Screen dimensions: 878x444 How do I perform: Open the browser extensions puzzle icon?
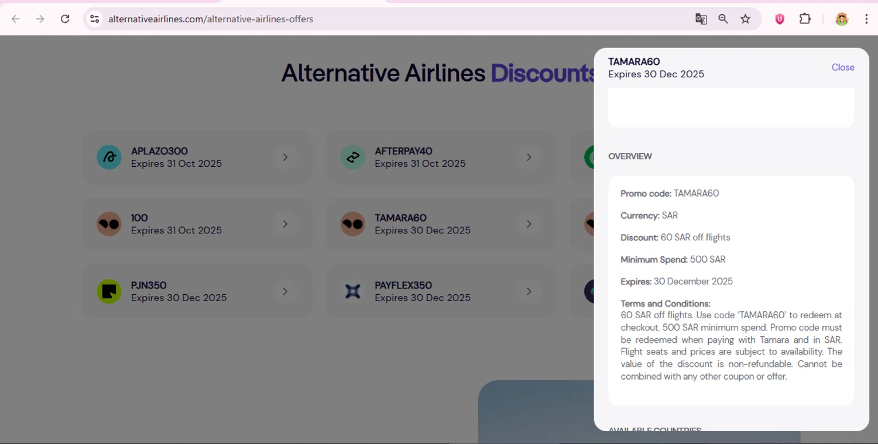click(805, 19)
